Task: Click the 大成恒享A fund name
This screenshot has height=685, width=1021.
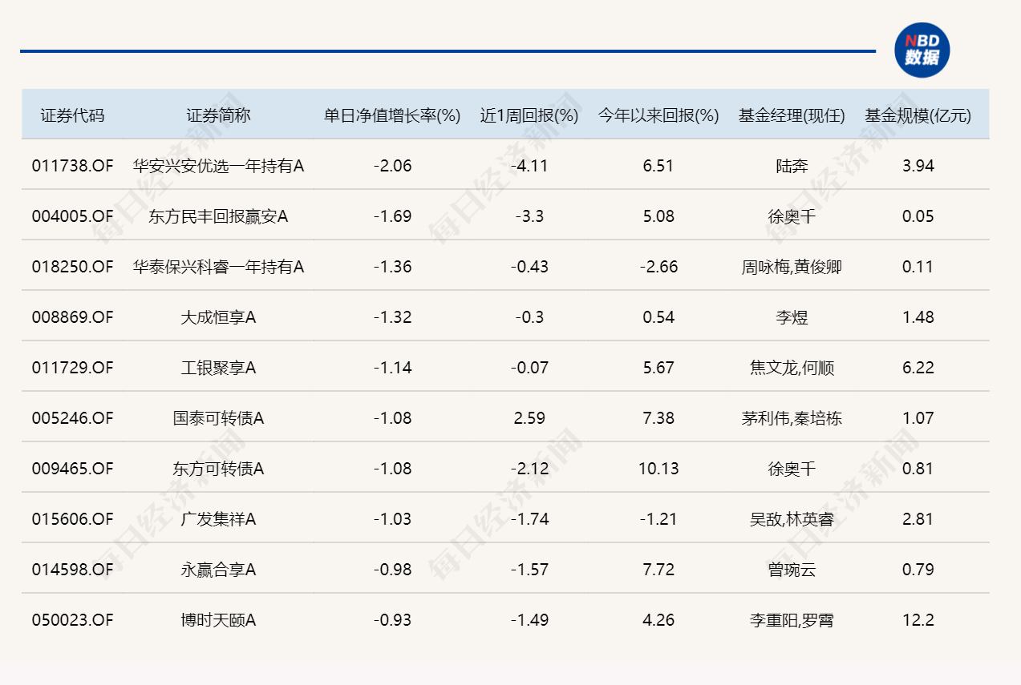Action: (x=218, y=317)
